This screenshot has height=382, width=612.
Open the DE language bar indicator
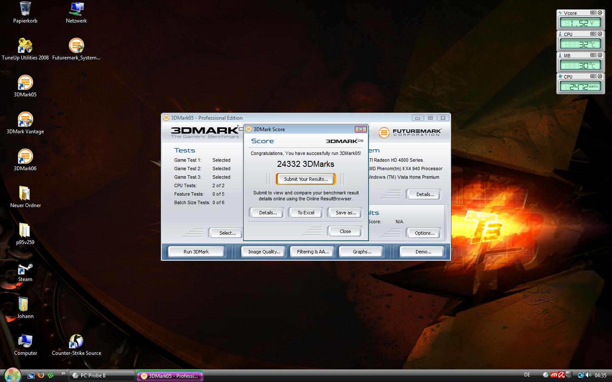point(527,375)
